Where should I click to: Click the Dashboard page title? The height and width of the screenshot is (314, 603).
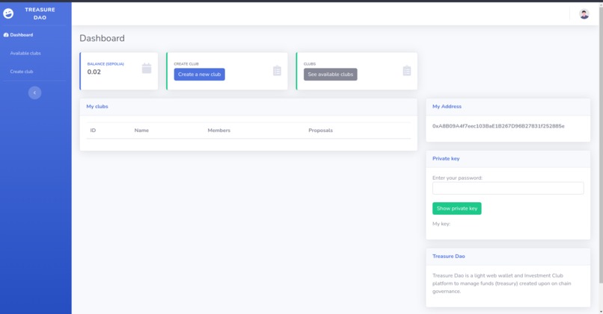pos(102,38)
